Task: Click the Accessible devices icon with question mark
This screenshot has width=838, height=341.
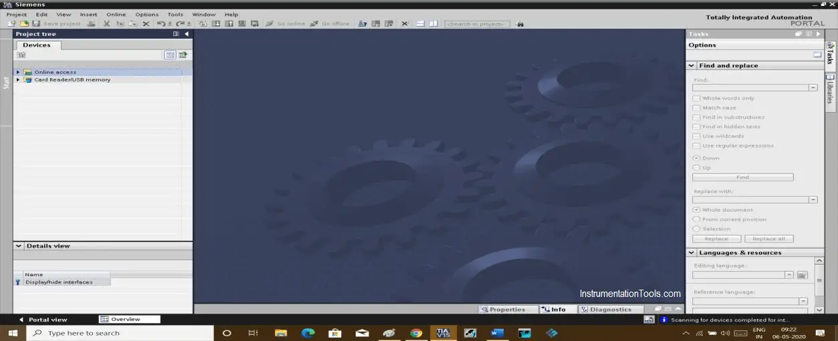Action: tap(362, 23)
